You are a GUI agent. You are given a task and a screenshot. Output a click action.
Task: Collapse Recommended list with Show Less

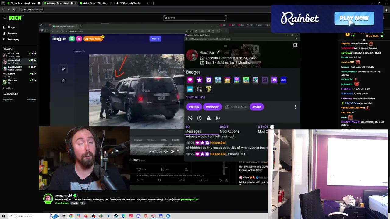coord(31,100)
